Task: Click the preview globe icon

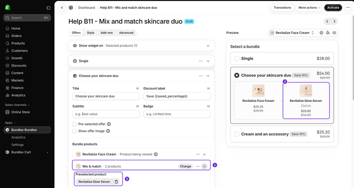Action: point(321,33)
